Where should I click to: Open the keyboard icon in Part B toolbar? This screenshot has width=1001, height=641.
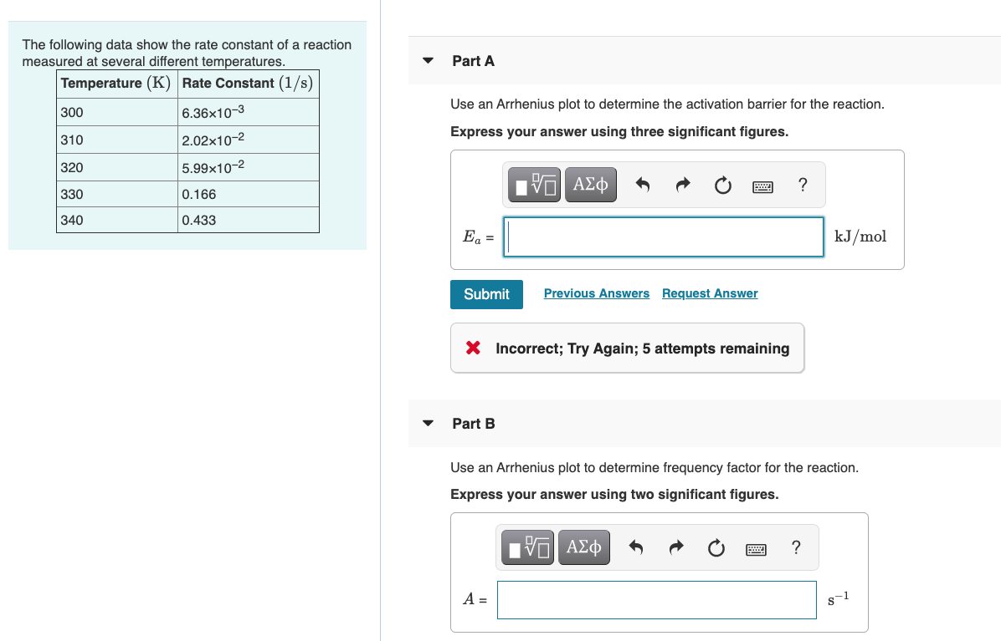756,547
